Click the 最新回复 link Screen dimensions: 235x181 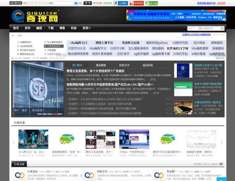220,58
